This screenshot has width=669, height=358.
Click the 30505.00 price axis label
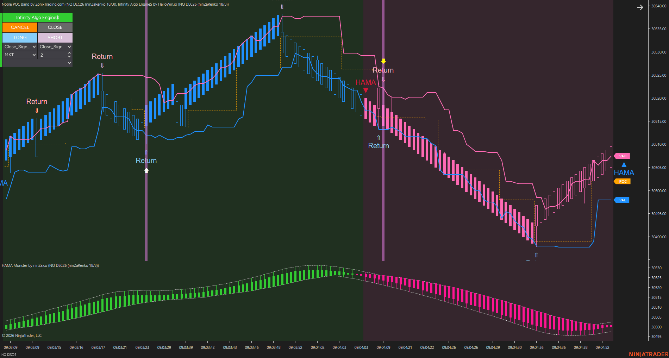coord(658,168)
